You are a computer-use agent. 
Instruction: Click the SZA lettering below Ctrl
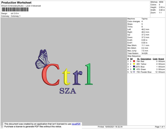tap(68, 91)
